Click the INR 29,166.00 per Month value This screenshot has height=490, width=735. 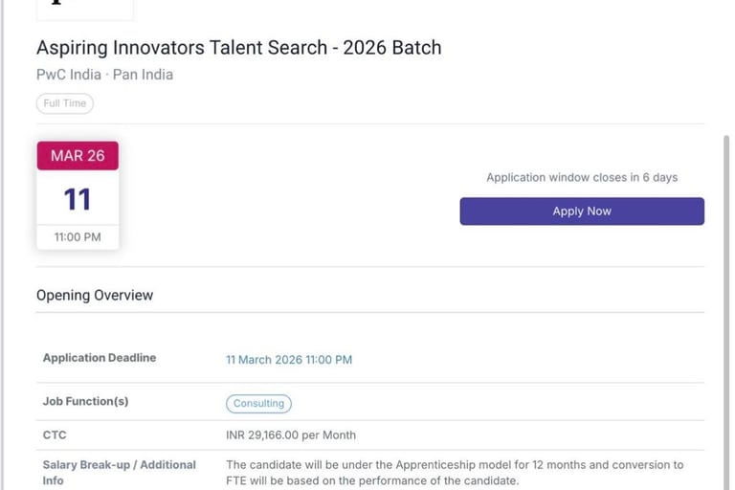(x=291, y=435)
